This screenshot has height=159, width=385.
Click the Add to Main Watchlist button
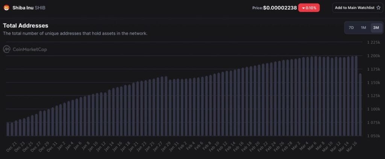tap(358, 7)
